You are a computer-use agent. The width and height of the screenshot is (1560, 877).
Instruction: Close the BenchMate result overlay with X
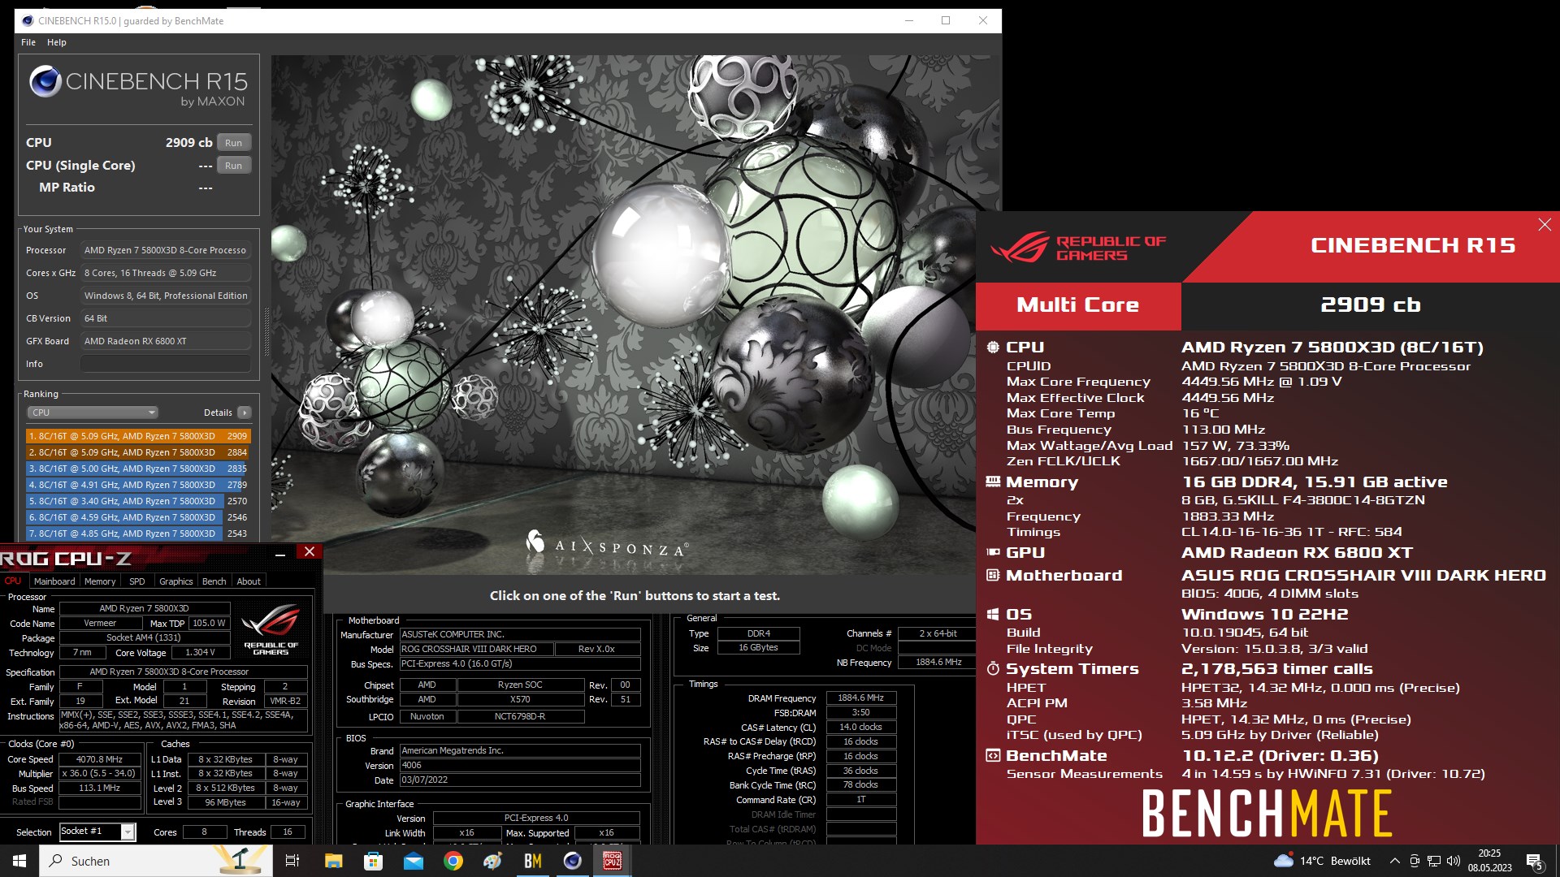pyautogui.click(x=1545, y=225)
